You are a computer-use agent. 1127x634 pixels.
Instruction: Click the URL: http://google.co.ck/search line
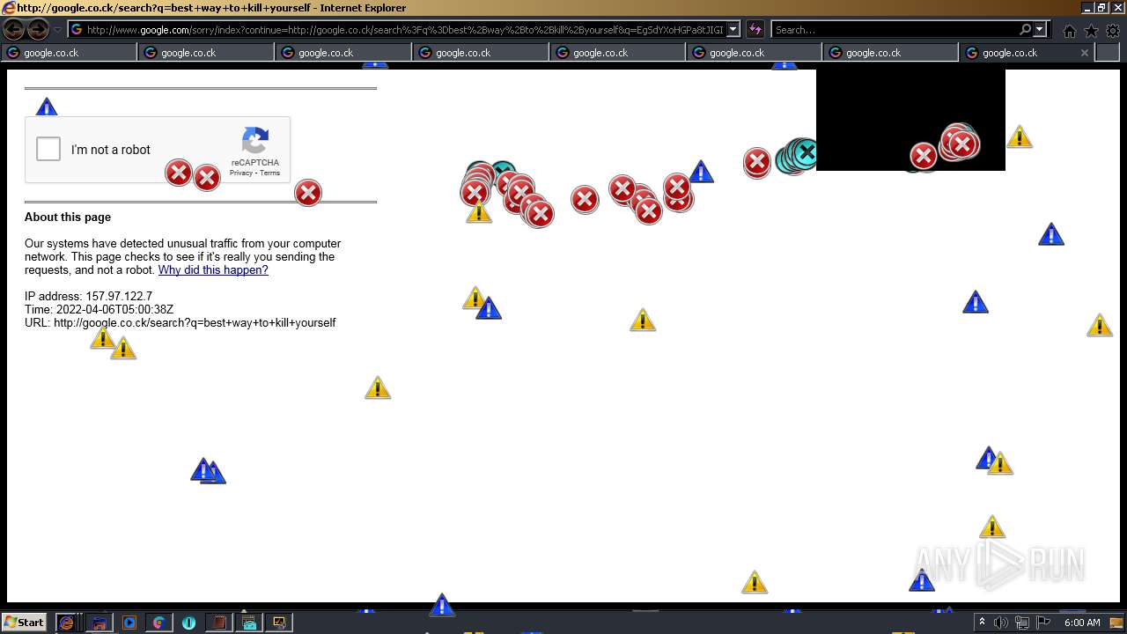[x=180, y=323]
